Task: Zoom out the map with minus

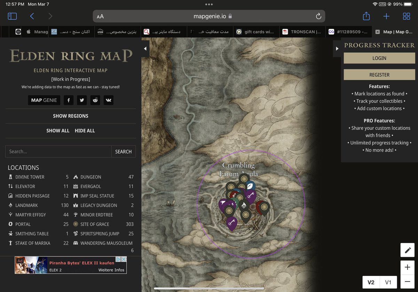Action: 408,282
